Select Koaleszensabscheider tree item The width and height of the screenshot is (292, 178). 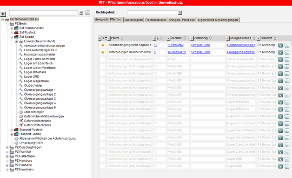tap(40, 55)
